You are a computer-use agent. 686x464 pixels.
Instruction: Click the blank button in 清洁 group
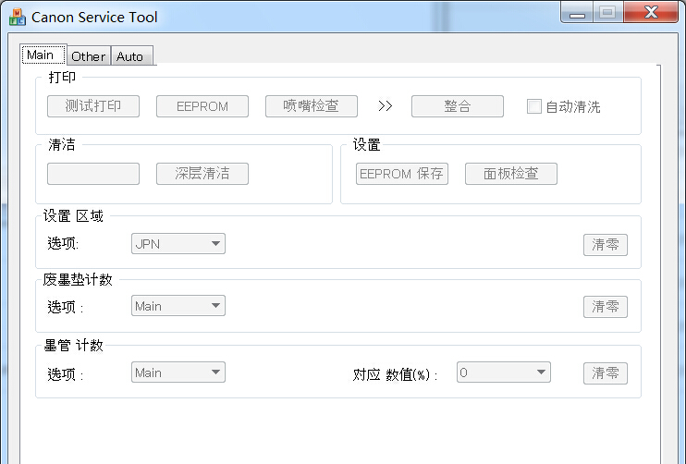[x=93, y=174]
